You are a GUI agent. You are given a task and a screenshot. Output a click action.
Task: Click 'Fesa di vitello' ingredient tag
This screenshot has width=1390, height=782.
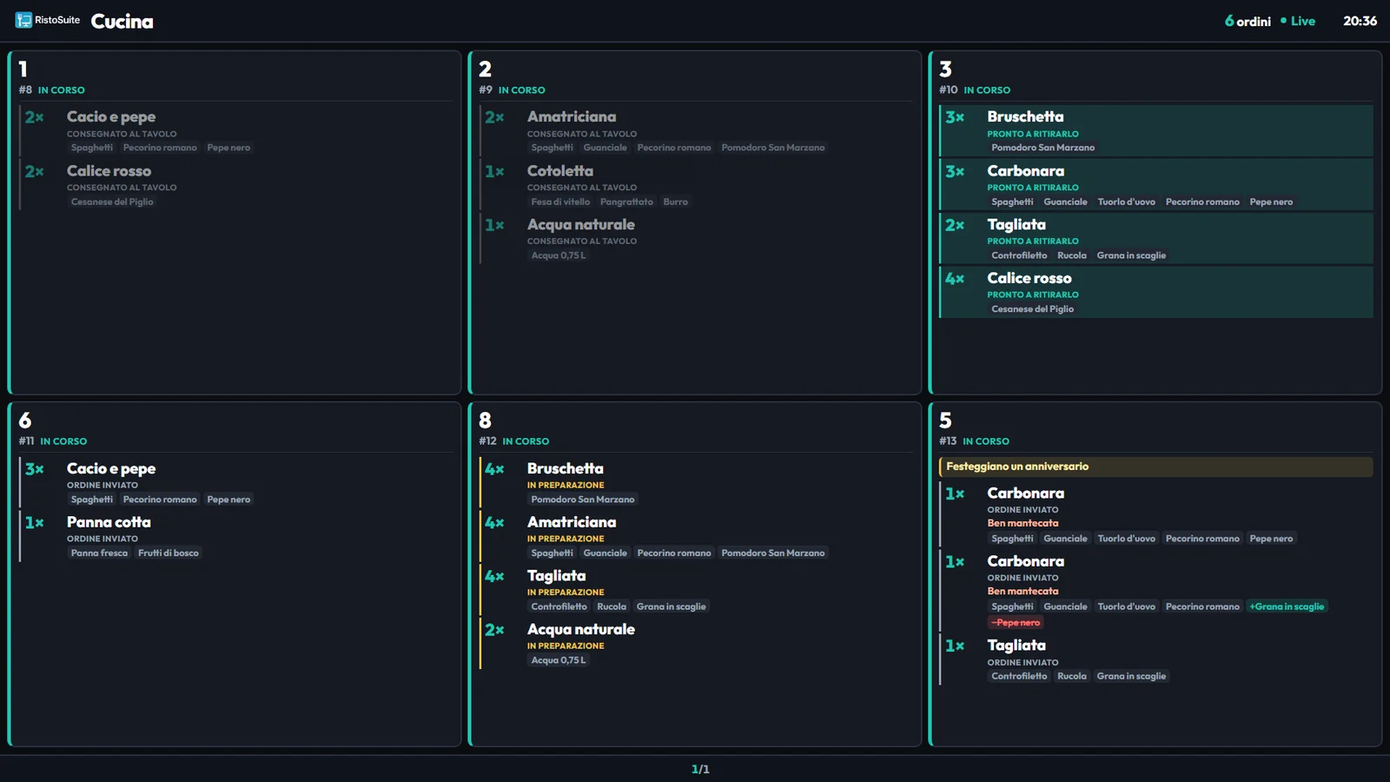(560, 202)
